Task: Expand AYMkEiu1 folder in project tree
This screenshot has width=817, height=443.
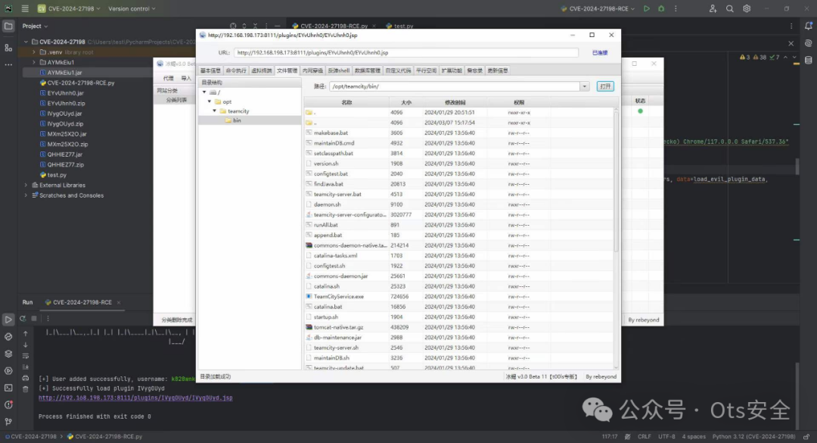Action: click(x=34, y=62)
